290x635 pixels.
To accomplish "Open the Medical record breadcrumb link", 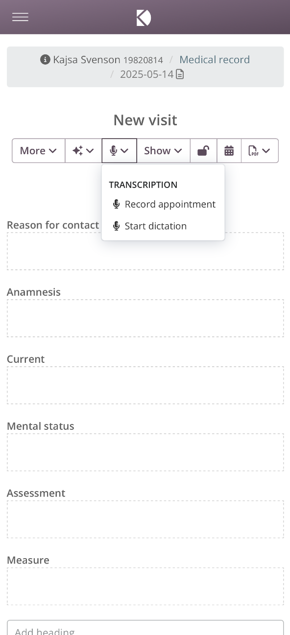I will pos(215,60).
